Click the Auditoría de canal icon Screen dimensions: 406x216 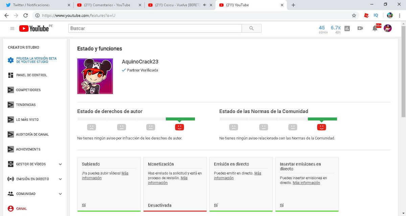click(x=10, y=135)
